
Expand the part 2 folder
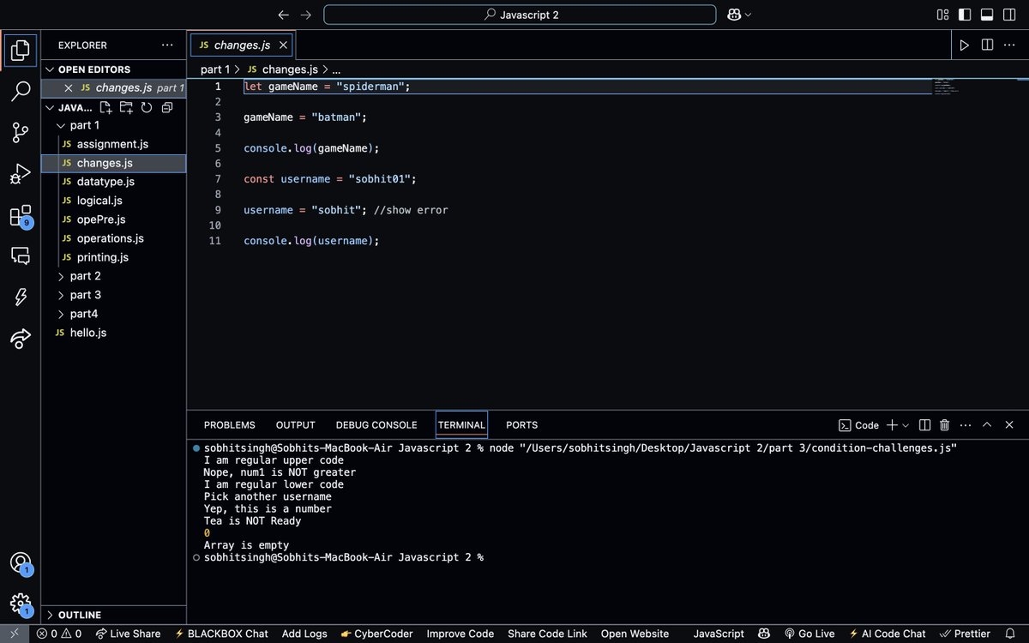coord(60,276)
